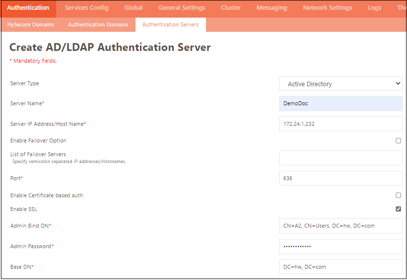
Task: Click the Port number field
Action: point(340,178)
